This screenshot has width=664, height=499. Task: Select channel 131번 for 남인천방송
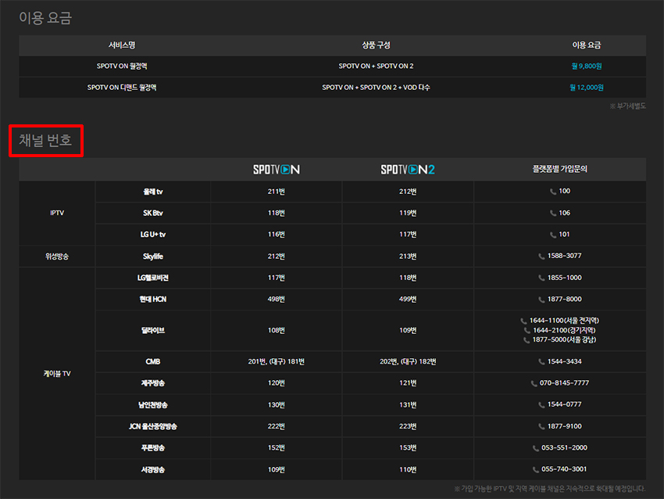(408, 405)
